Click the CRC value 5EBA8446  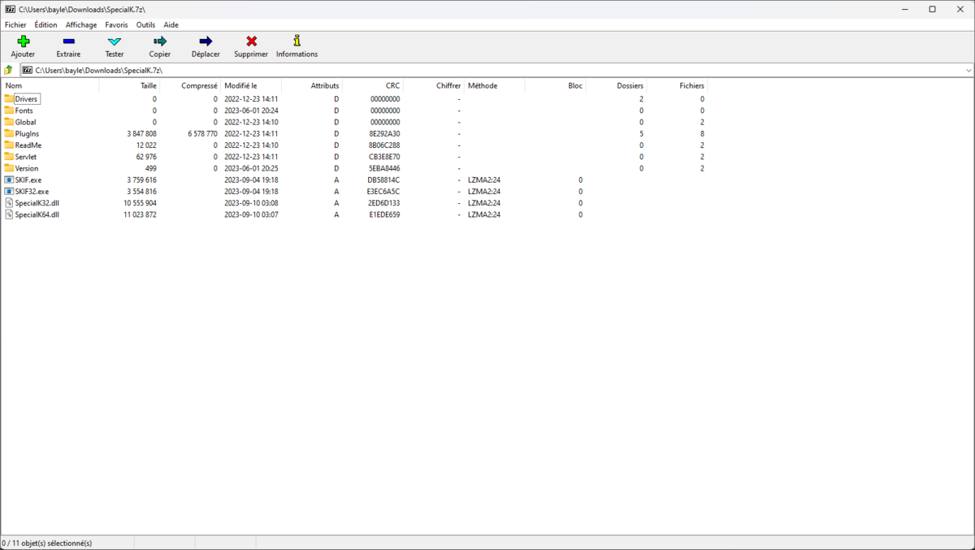point(385,168)
